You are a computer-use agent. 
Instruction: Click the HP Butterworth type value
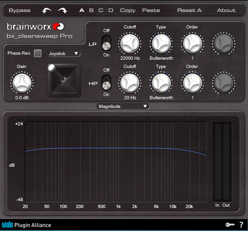(161, 98)
